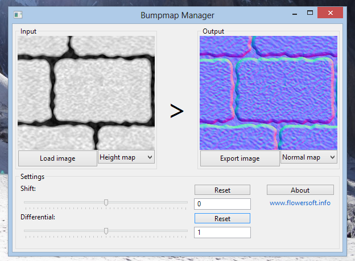Click Export image button
This screenshot has width=355, height=261.
[240, 158]
